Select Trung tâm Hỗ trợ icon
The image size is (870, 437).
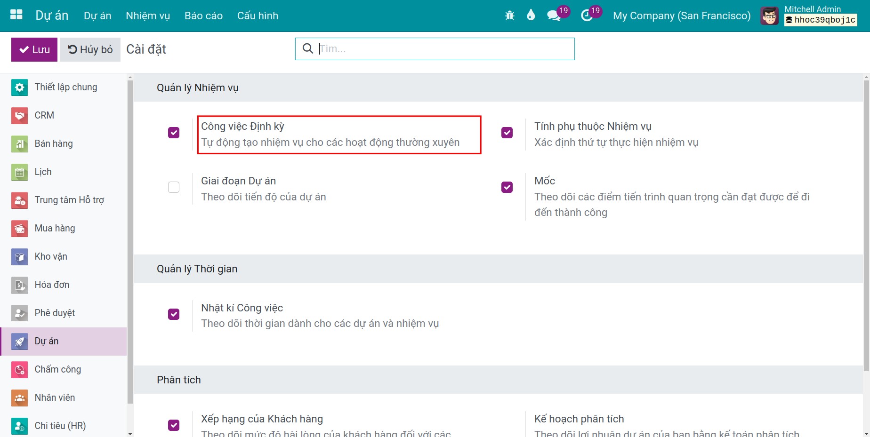(x=19, y=200)
